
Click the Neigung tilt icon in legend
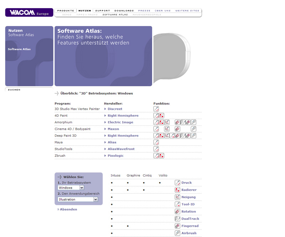pyautogui.click(x=177, y=197)
